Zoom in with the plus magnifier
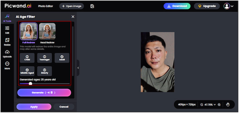Image resolution: width=239 pixels, height=113 pixels. (219, 105)
